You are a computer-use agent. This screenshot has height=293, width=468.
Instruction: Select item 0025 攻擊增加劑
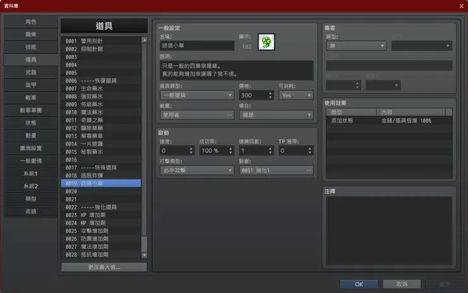(101, 230)
